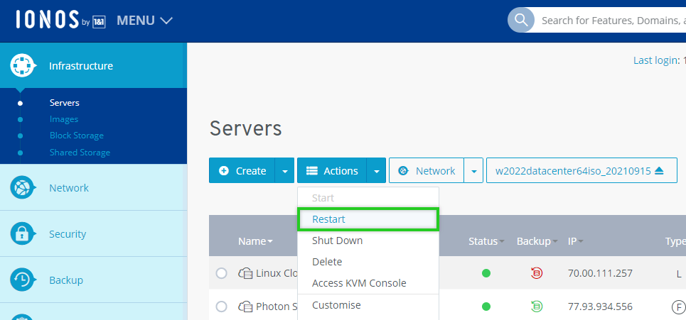Click the Backup clock icon in sidebar
This screenshot has width=686, height=320.
(23, 280)
